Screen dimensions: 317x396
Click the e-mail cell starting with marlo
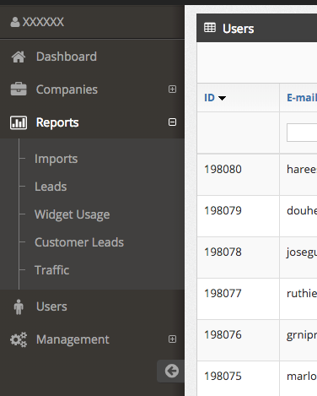tap(302, 377)
